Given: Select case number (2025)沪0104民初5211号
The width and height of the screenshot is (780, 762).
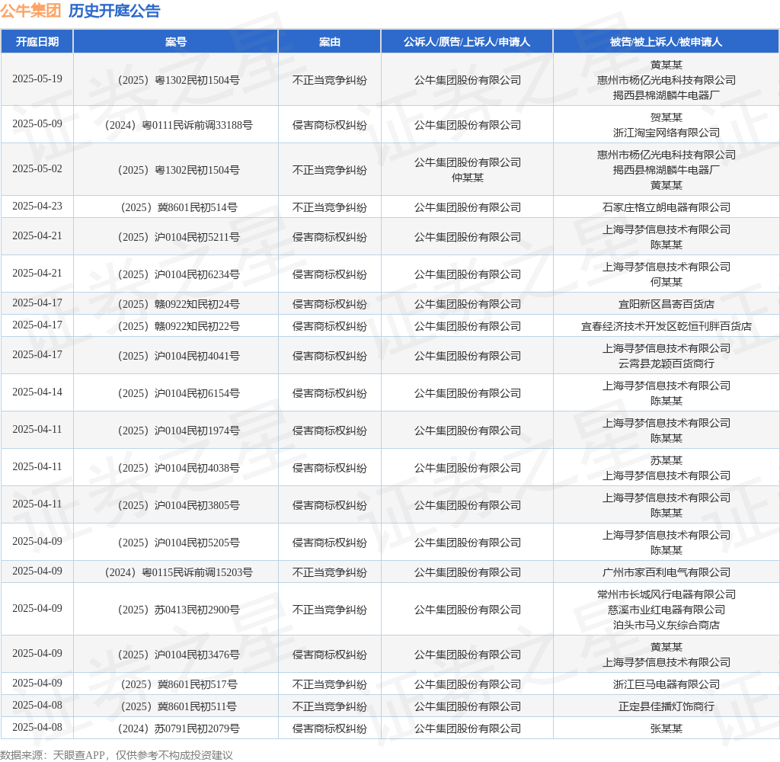Looking at the screenshot, I should [x=178, y=237].
